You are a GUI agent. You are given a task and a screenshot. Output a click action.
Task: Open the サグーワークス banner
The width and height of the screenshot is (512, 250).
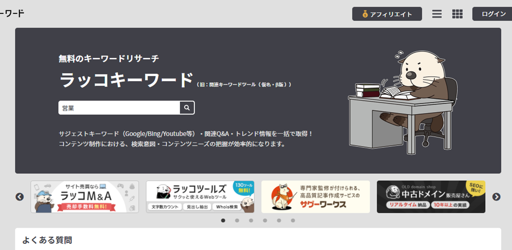[x=316, y=197]
